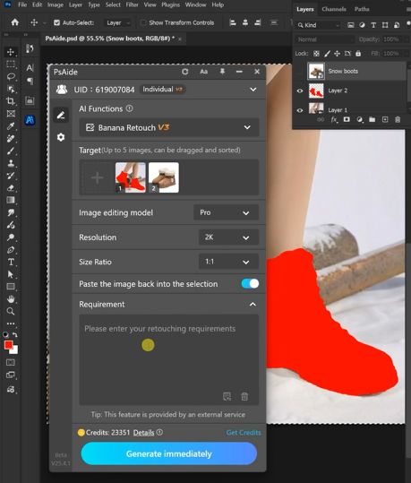
Task: Open Get Credits link
Action: [x=244, y=433]
